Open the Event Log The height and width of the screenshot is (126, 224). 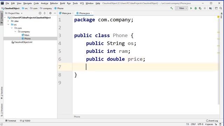pos(212,121)
